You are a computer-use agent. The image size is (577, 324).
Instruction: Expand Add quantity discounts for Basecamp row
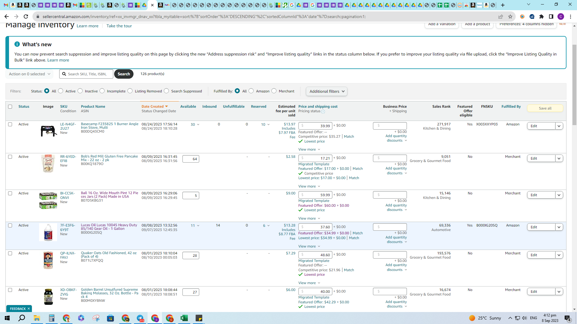point(396,138)
